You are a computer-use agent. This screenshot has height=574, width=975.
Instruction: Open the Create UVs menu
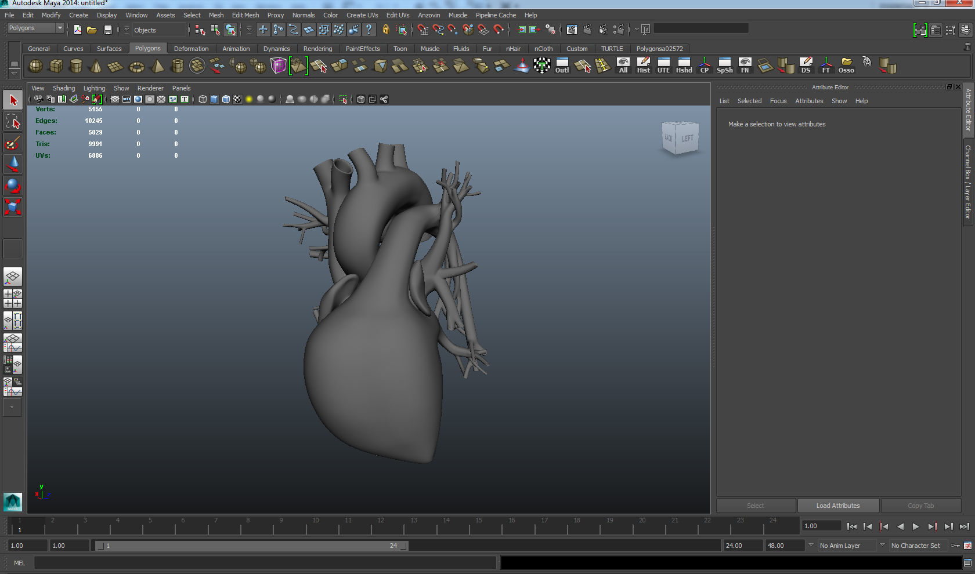click(362, 15)
